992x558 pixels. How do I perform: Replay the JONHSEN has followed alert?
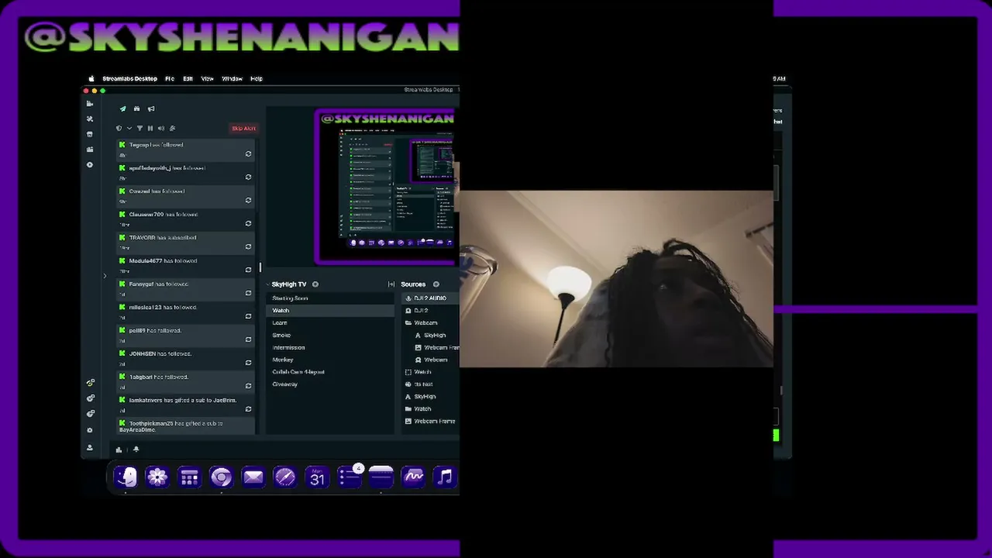[248, 363]
